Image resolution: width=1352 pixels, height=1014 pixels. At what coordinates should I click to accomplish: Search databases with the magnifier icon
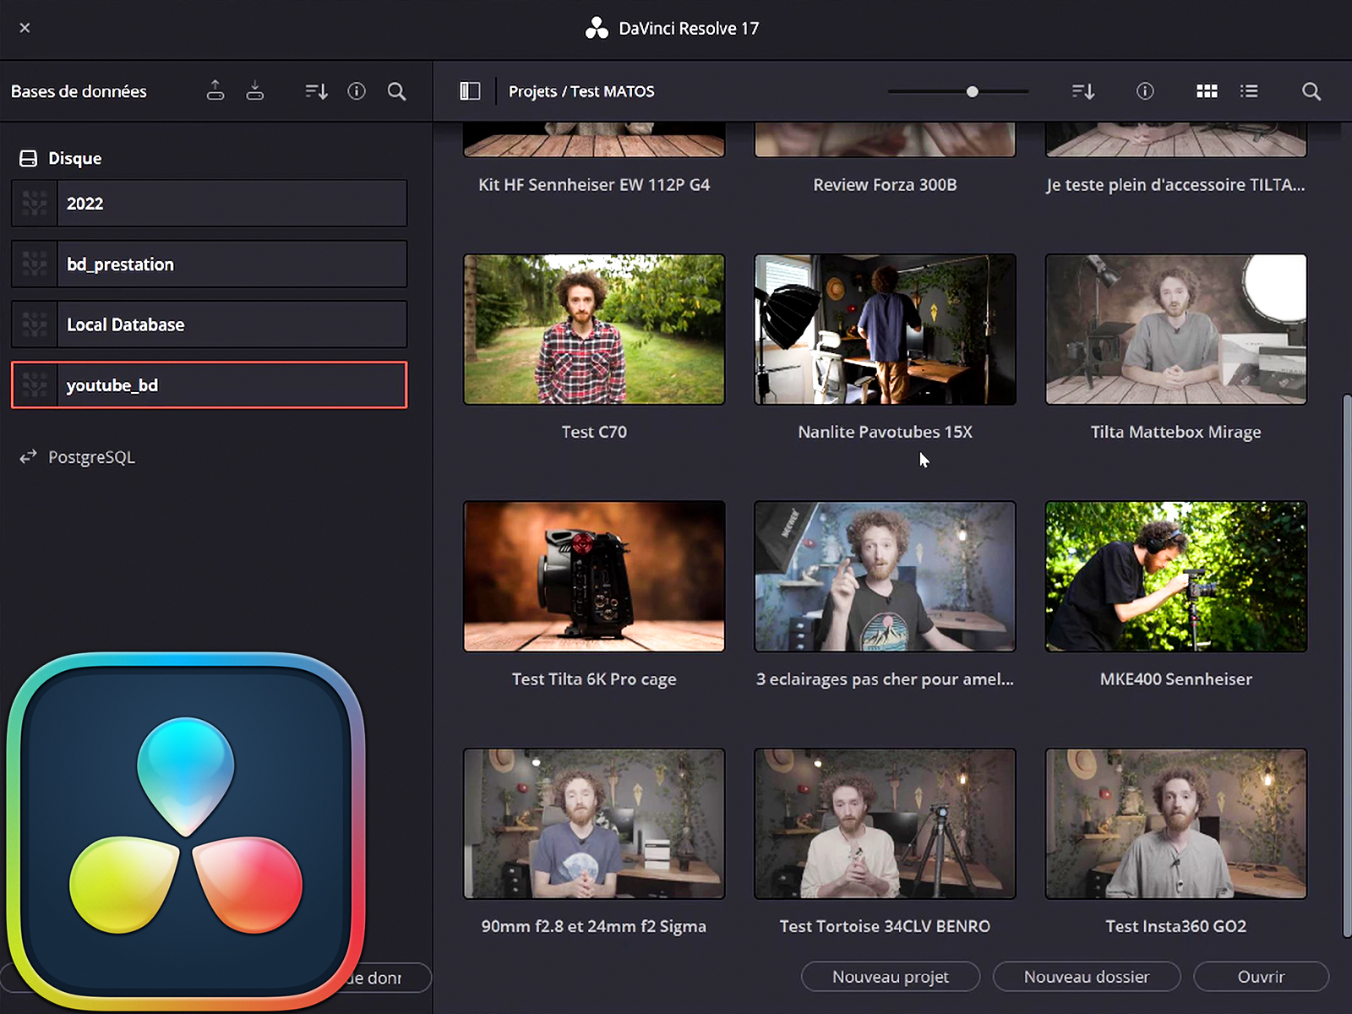(396, 90)
